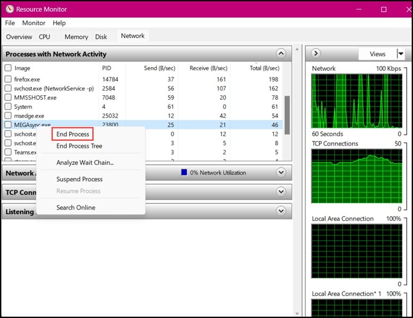Toggle the Image select-all checkbox
413x318 pixels.
[x=8, y=68]
